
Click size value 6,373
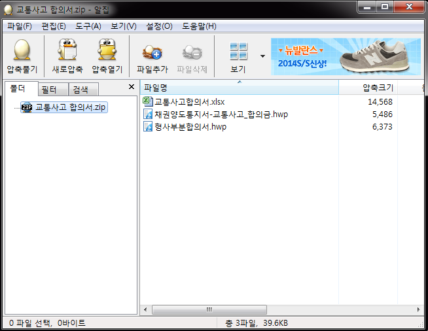point(382,127)
